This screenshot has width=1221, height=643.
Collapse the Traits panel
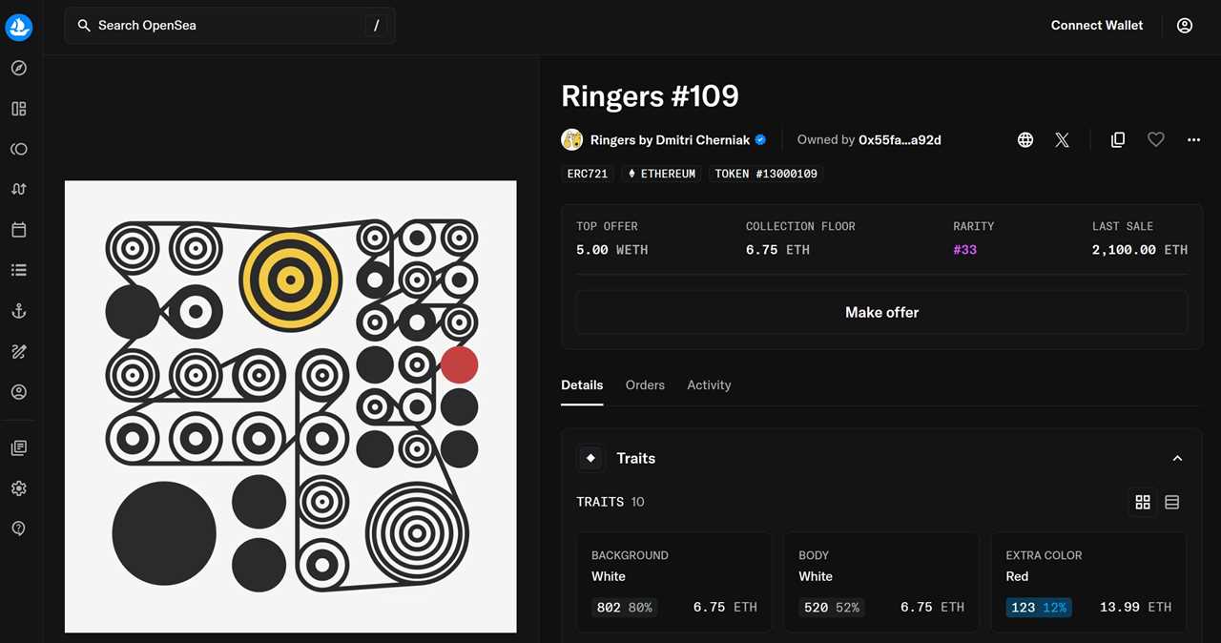pos(1177,458)
